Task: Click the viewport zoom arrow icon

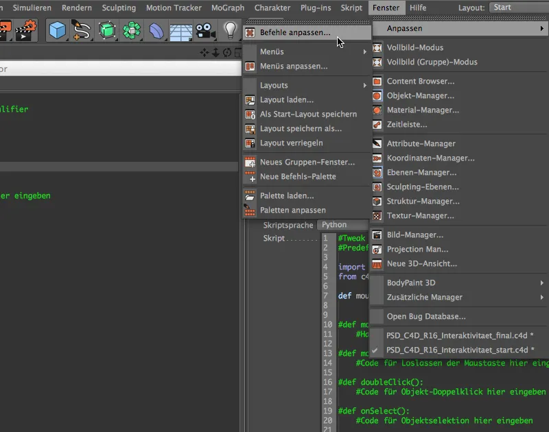Action: click(x=215, y=53)
